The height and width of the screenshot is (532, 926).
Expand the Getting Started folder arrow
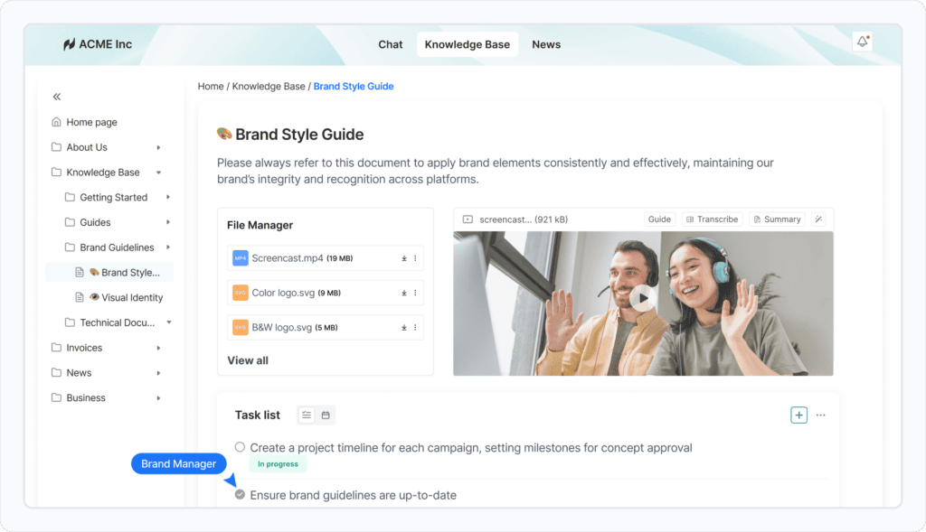click(168, 197)
